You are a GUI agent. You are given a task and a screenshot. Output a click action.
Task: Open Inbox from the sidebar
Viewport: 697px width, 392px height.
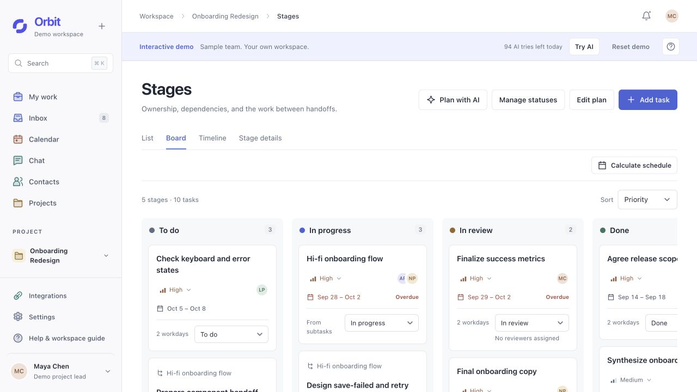pyautogui.click(x=61, y=118)
